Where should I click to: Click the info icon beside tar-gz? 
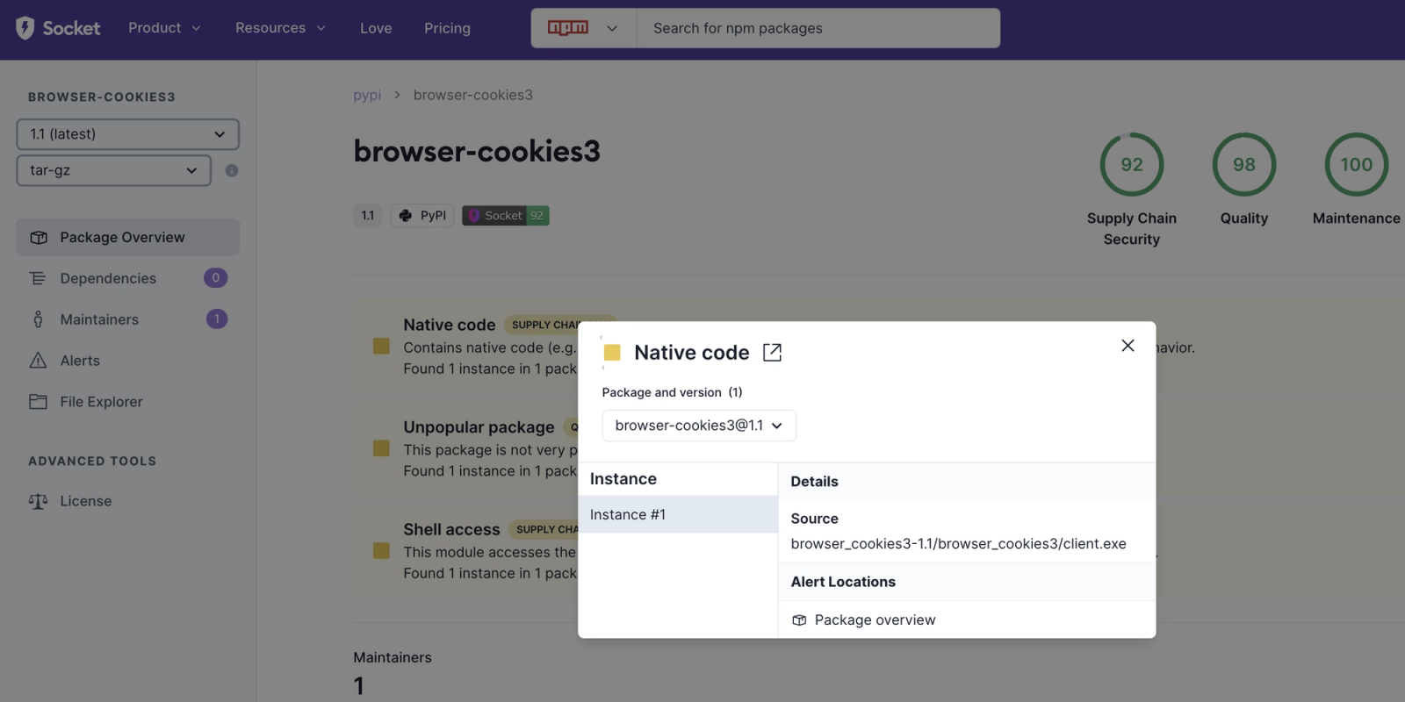(232, 170)
